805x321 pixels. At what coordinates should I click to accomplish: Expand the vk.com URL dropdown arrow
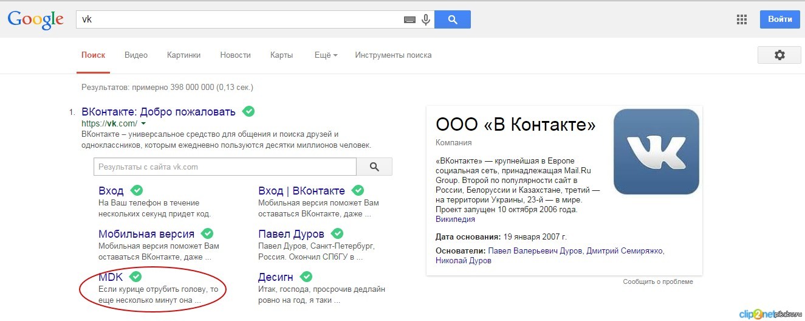click(143, 123)
